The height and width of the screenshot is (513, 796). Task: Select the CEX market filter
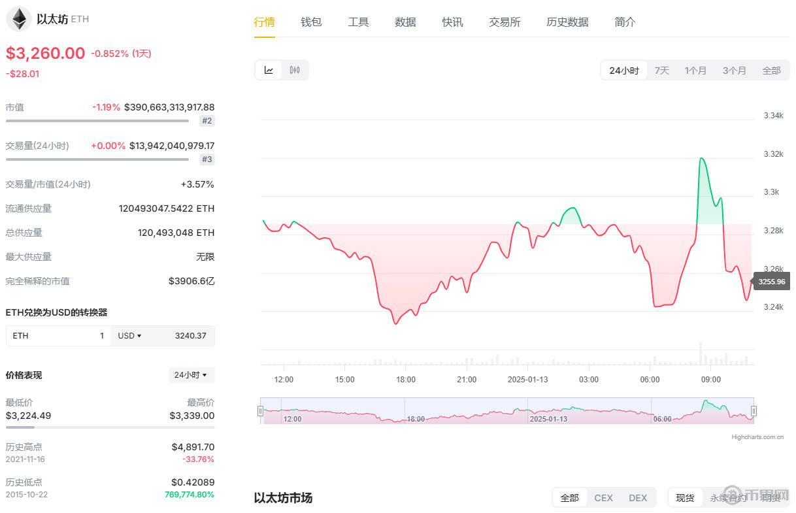pyautogui.click(x=603, y=497)
